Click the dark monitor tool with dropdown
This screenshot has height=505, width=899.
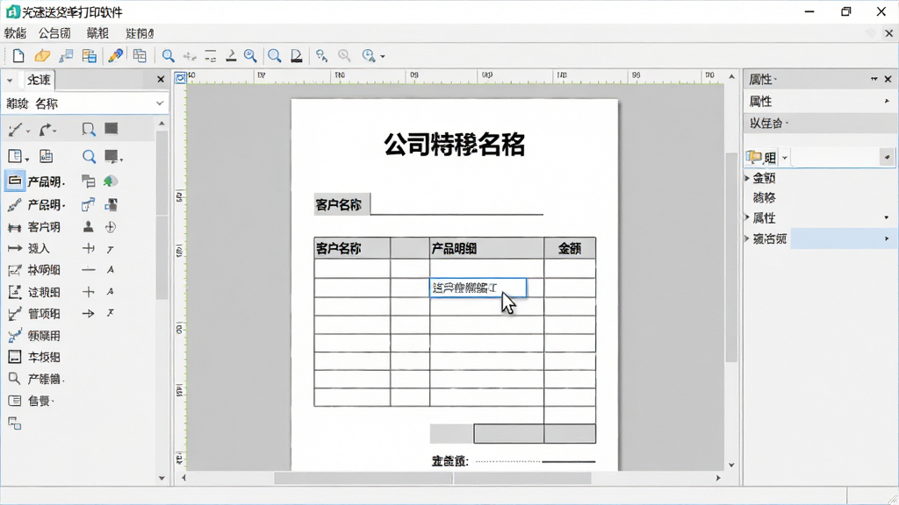click(x=111, y=156)
